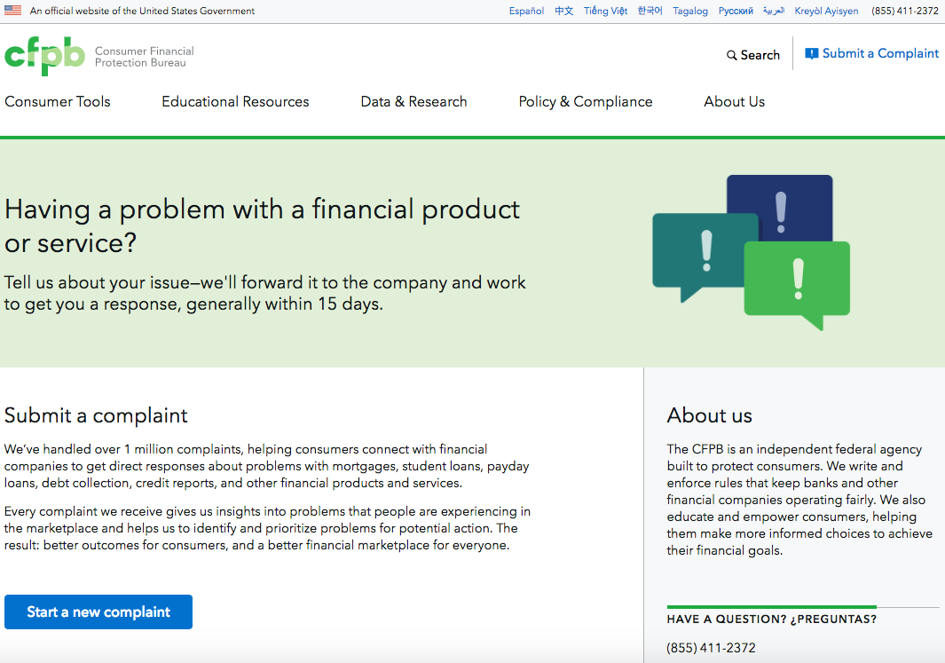
Task: Click the US flag icon
Action: pyautogui.click(x=12, y=11)
